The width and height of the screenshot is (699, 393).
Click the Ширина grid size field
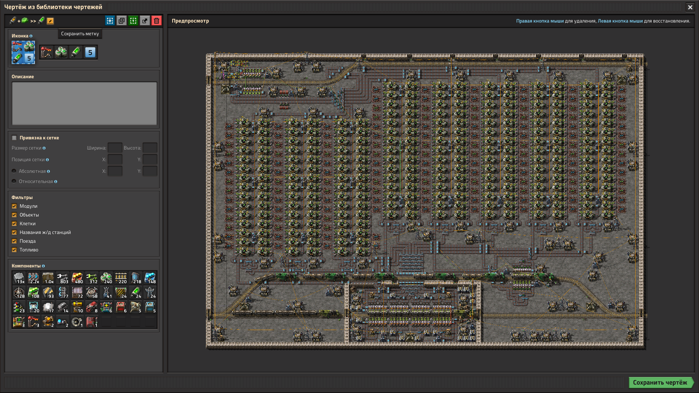115,148
